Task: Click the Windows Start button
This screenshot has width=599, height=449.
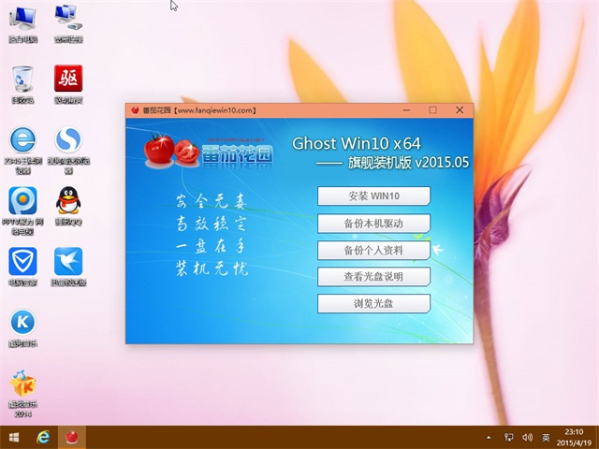Action: (x=14, y=437)
